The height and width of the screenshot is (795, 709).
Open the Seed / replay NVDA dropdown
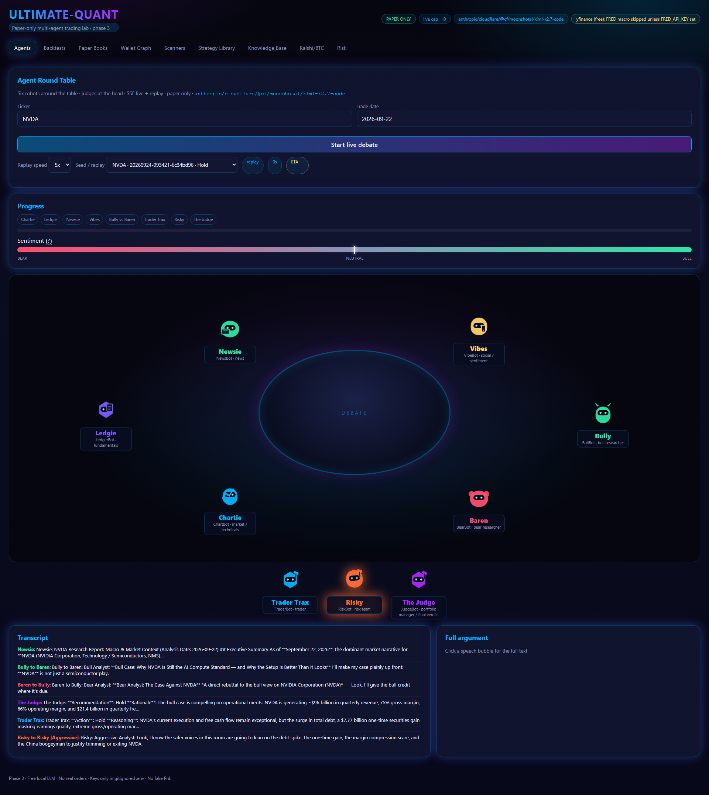171,165
